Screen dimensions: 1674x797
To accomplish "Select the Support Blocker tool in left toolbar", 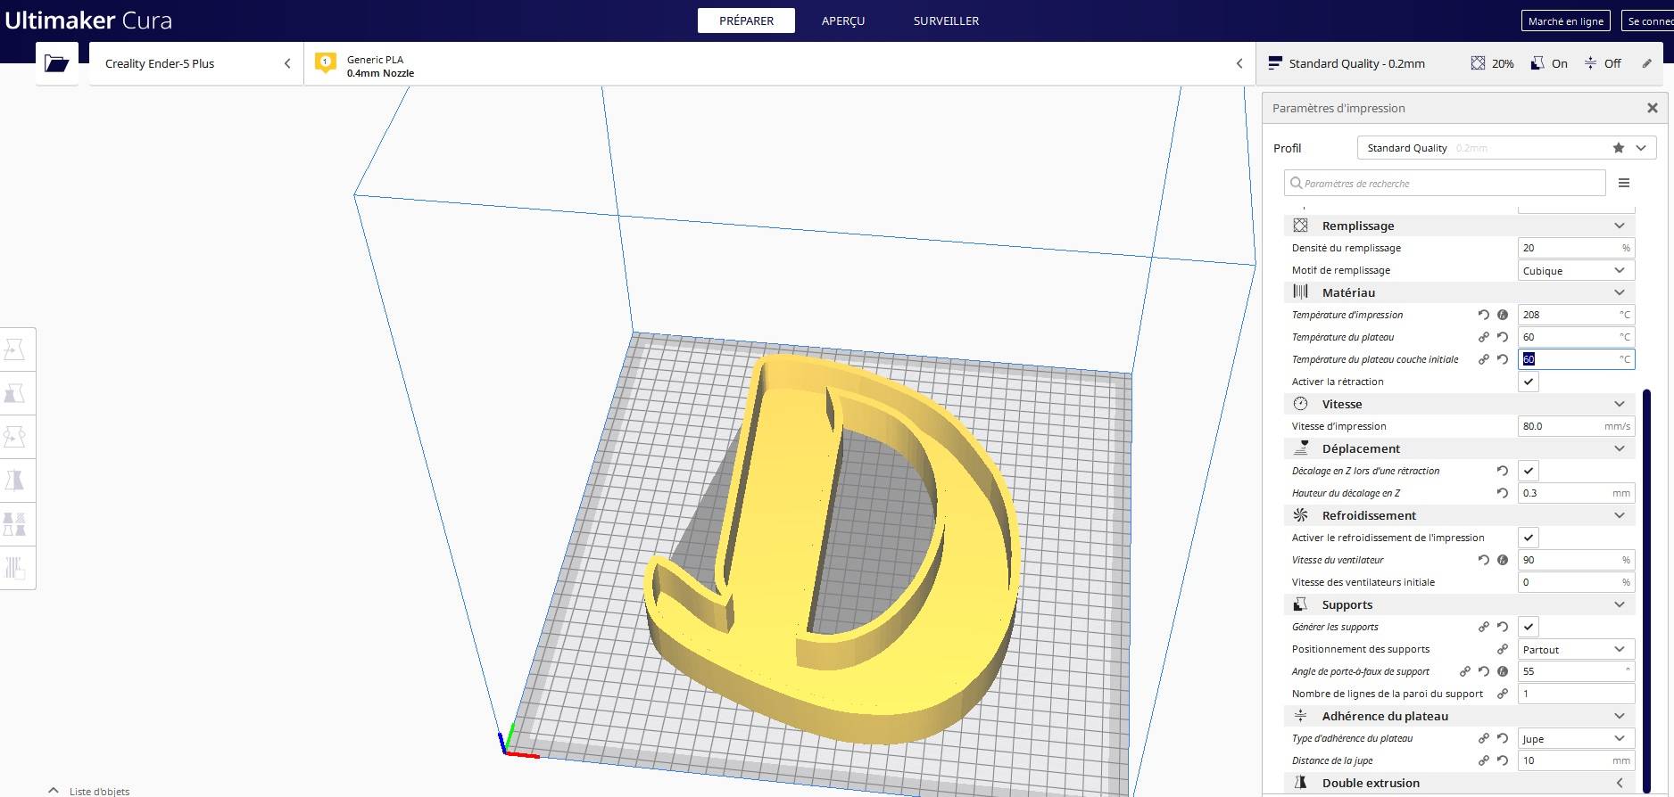I will [14, 568].
